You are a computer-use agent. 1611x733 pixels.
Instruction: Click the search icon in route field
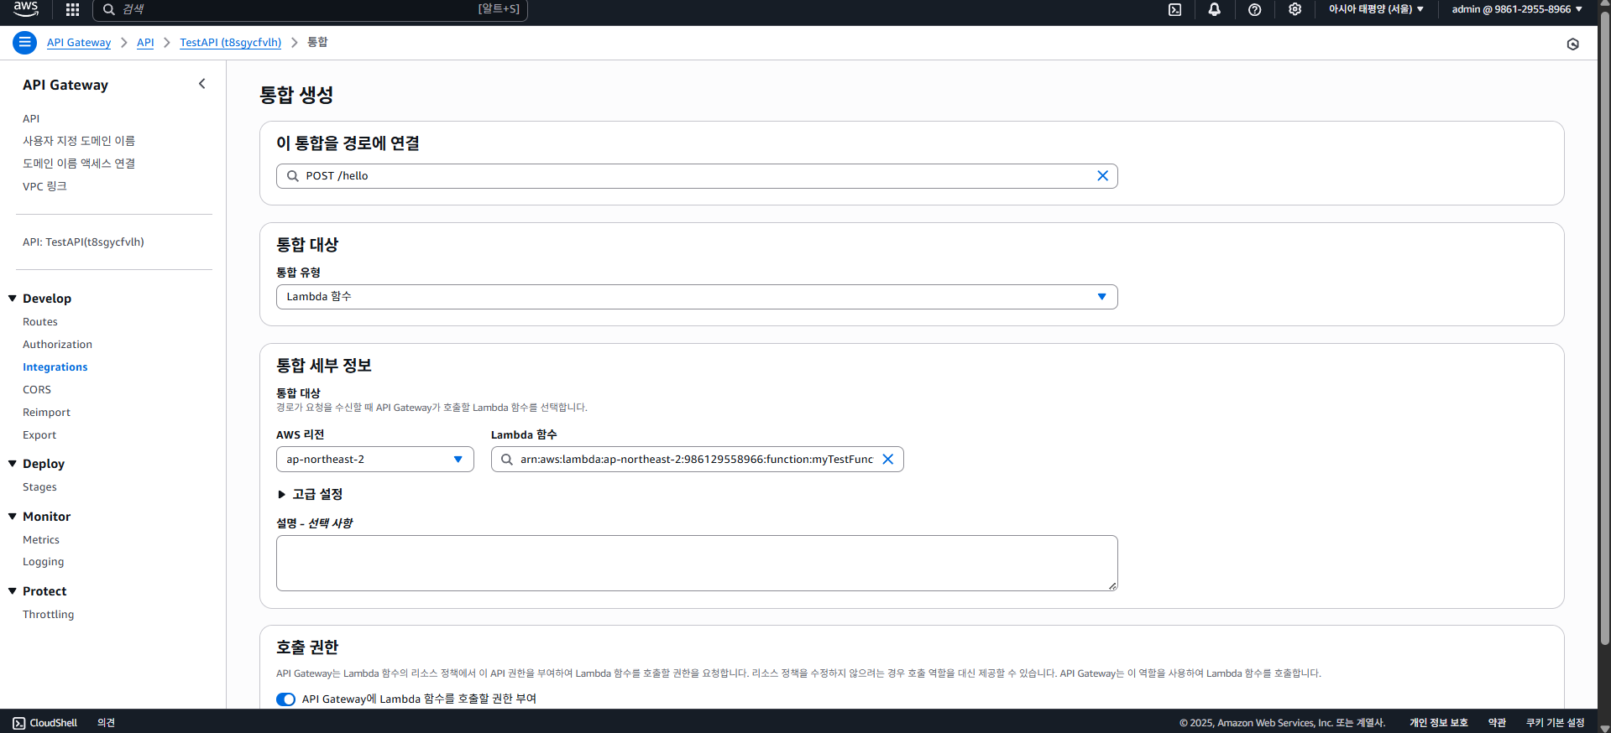click(293, 176)
